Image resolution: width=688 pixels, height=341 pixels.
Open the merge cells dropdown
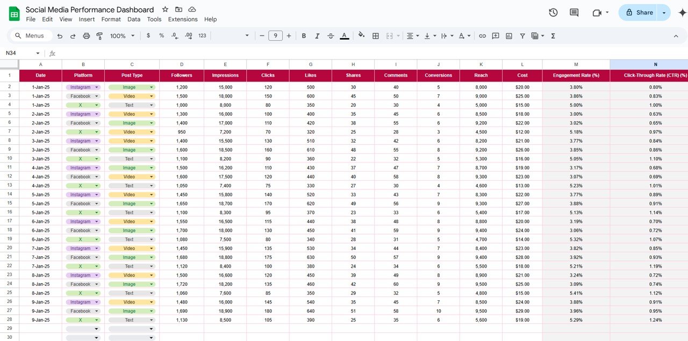click(x=398, y=36)
